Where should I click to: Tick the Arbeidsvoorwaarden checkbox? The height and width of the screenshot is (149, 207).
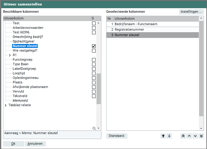94,28
